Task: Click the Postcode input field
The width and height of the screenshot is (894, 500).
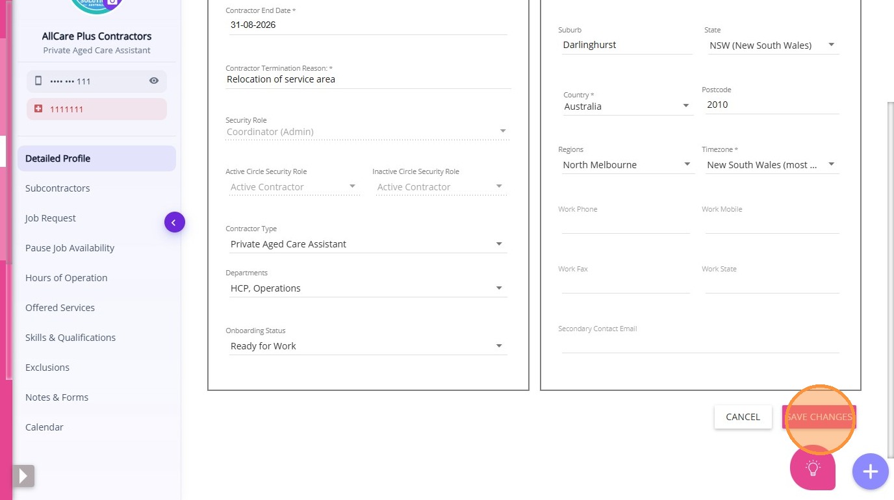Action: (x=771, y=105)
